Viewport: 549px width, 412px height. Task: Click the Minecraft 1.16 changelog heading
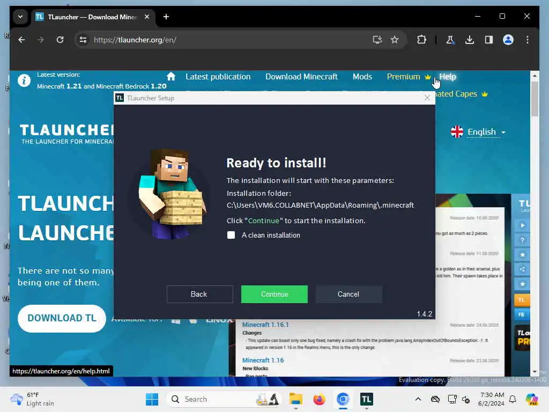(263, 360)
